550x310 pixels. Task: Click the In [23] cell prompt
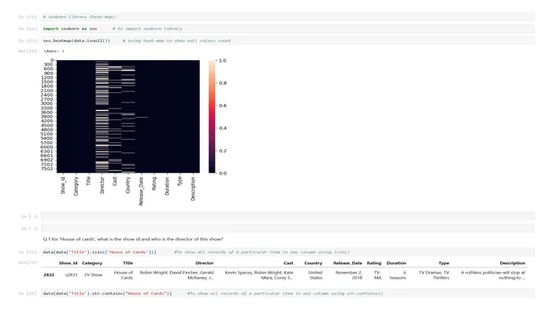[x=28, y=41]
